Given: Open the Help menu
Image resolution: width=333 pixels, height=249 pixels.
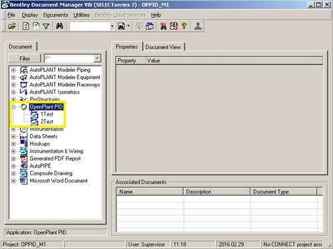Looking at the screenshot, I should click(156, 15).
